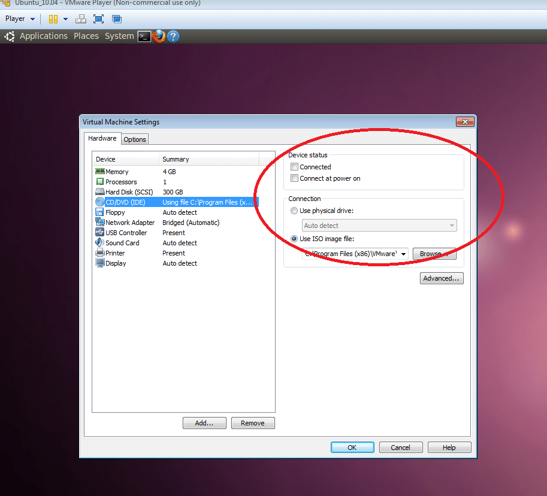The width and height of the screenshot is (547, 496).
Task: Open the System menu
Action: coord(119,36)
